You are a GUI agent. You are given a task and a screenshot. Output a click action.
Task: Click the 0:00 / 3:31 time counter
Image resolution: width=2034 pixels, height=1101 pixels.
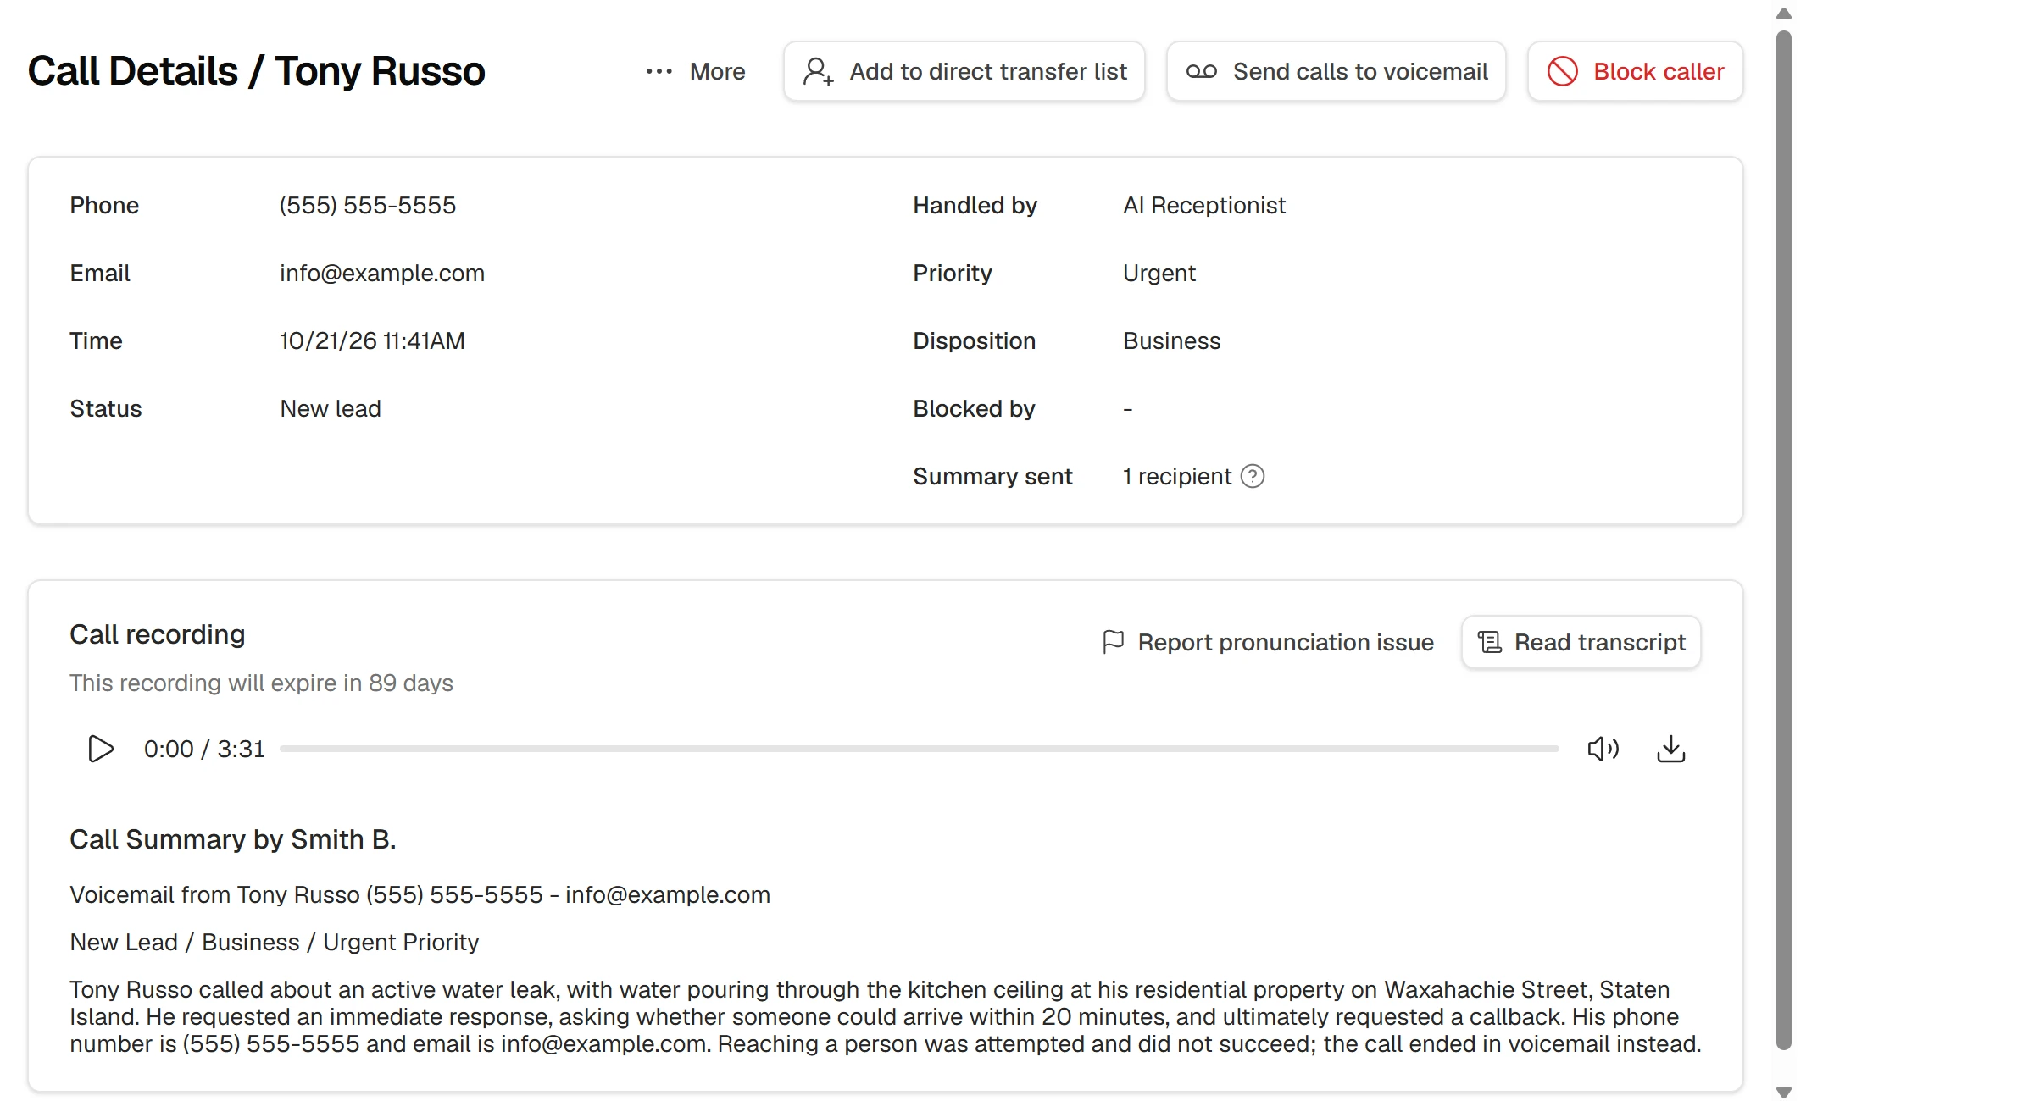pos(204,749)
